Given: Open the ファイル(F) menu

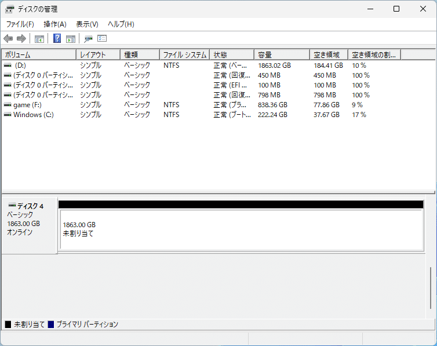Looking at the screenshot, I should (x=20, y=24).
